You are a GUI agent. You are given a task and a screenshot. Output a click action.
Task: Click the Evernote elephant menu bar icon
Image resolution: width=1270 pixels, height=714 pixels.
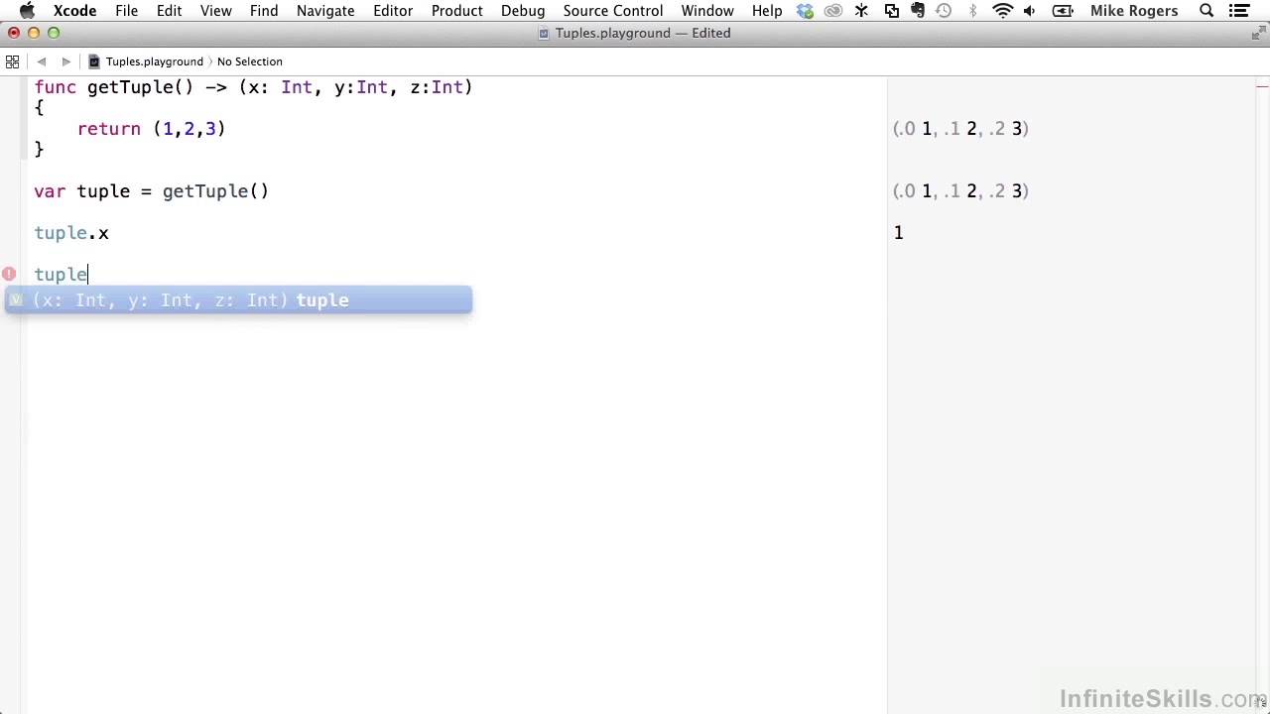click(917, 11)
